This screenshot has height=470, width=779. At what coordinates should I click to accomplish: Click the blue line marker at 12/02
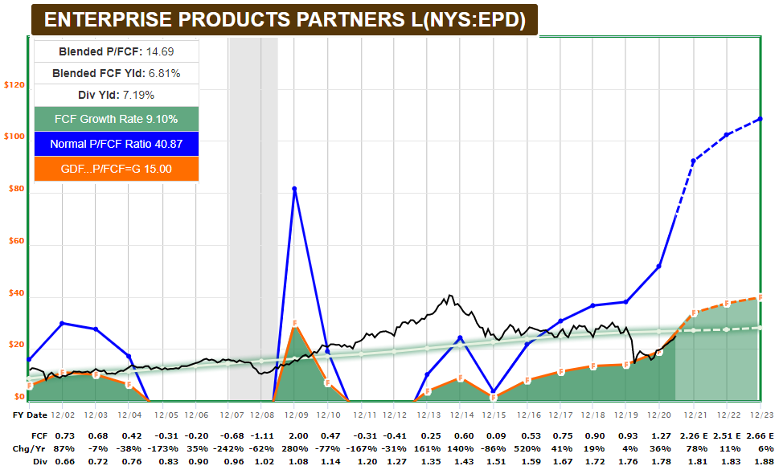click(62, 323)
